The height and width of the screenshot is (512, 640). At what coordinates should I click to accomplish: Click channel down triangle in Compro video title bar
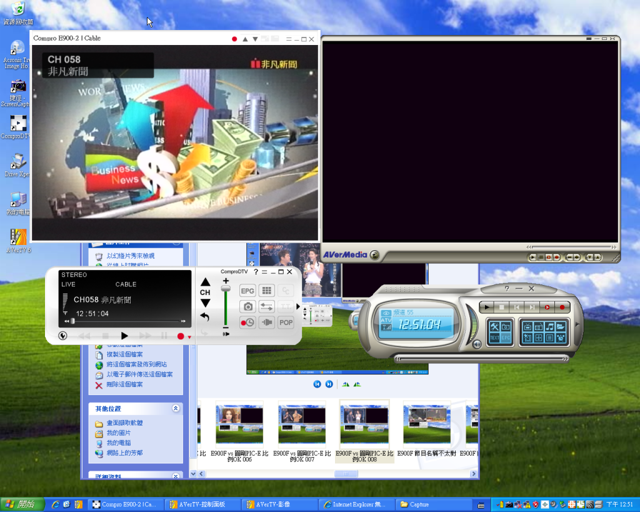255,39
